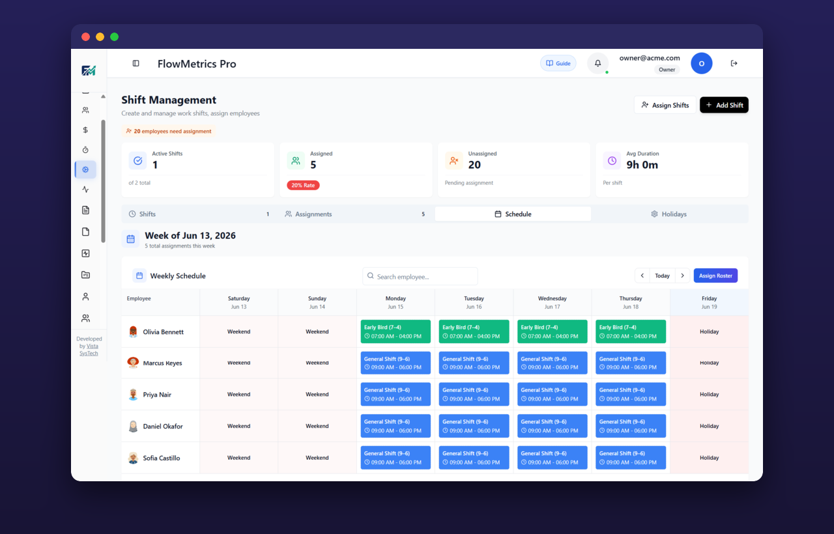Go to next week with right chevron
The height and width of the screenshot is (534, 834).
[682, 275]
